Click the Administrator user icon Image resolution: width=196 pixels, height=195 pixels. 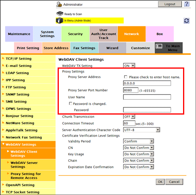coord(59,4)
